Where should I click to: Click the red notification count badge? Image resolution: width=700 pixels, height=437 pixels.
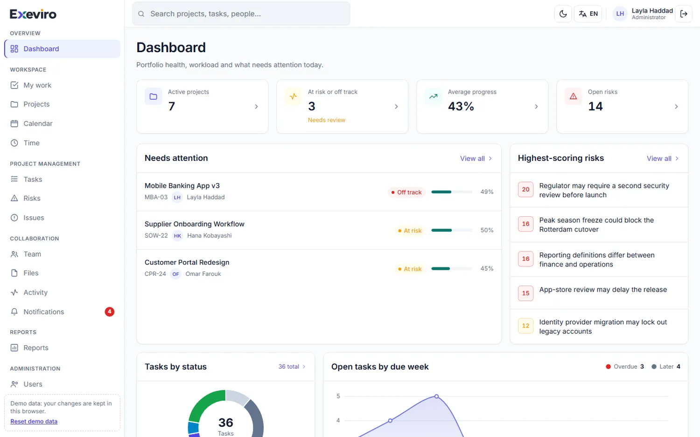110,312
